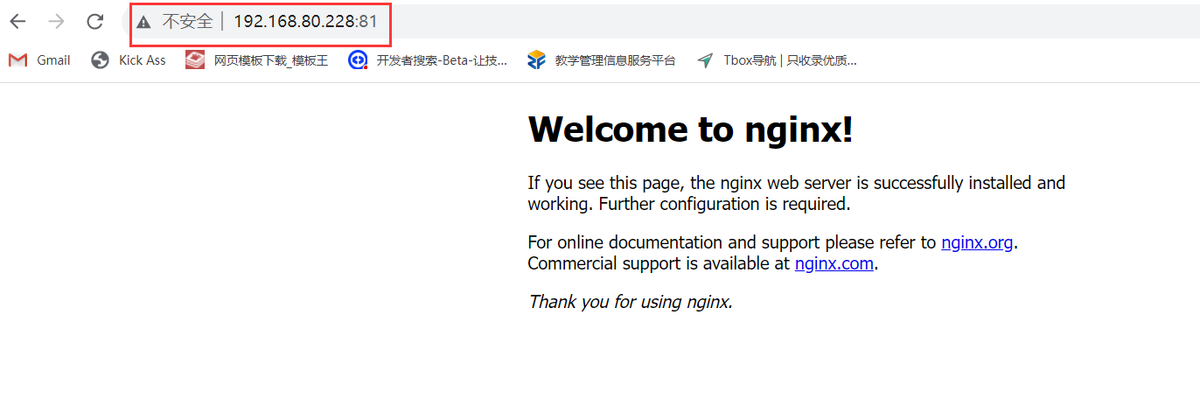This screenshot has height=399, width=1200.
Task: Open the Gmail bookmark icon
Action: pyautogui.click(x=18, y=60)
